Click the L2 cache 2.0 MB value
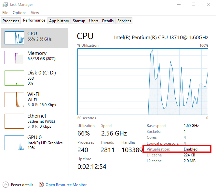 (190, 161)
